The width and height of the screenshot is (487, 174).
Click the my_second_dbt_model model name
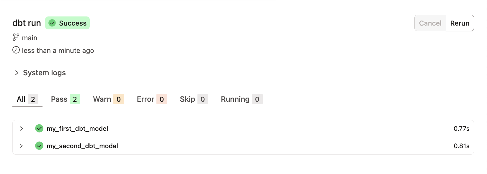tap(82, 146)
